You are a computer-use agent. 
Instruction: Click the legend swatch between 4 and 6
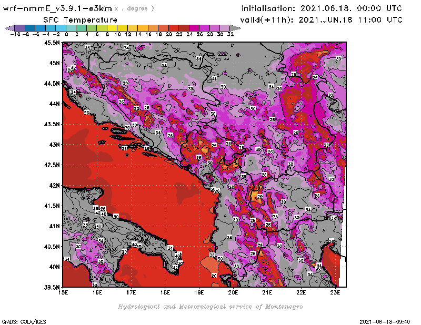point(91,28)
